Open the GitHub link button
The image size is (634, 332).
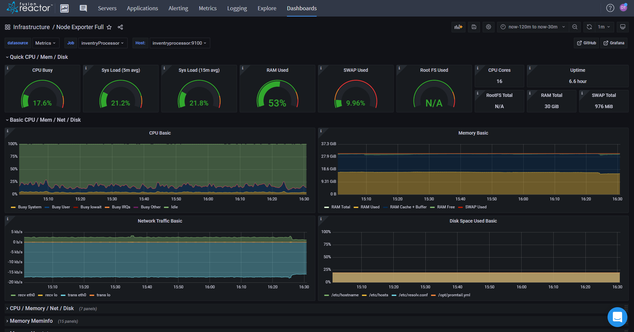tap(586, 43)
